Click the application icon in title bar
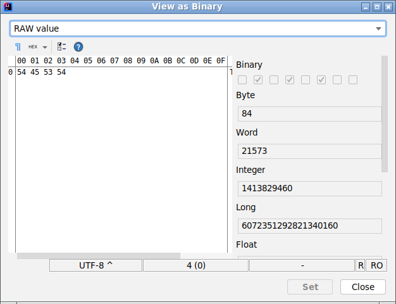396x304 pixels. click(x=7, y=7)
